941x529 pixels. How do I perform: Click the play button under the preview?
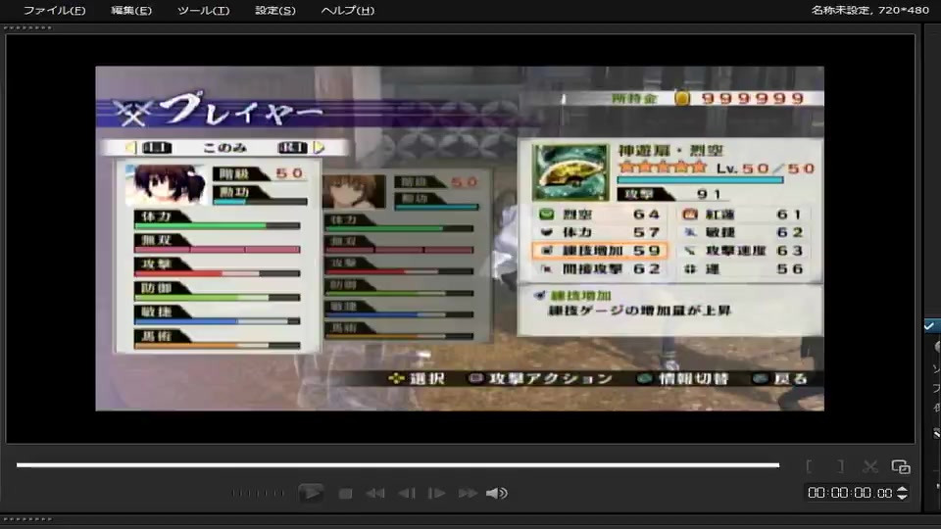pyautogui.click(x=311, y=493)
